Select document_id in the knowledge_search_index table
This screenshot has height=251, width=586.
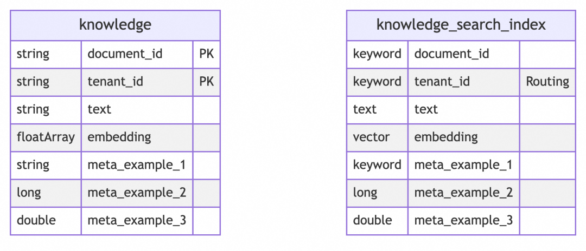point(451,54)
